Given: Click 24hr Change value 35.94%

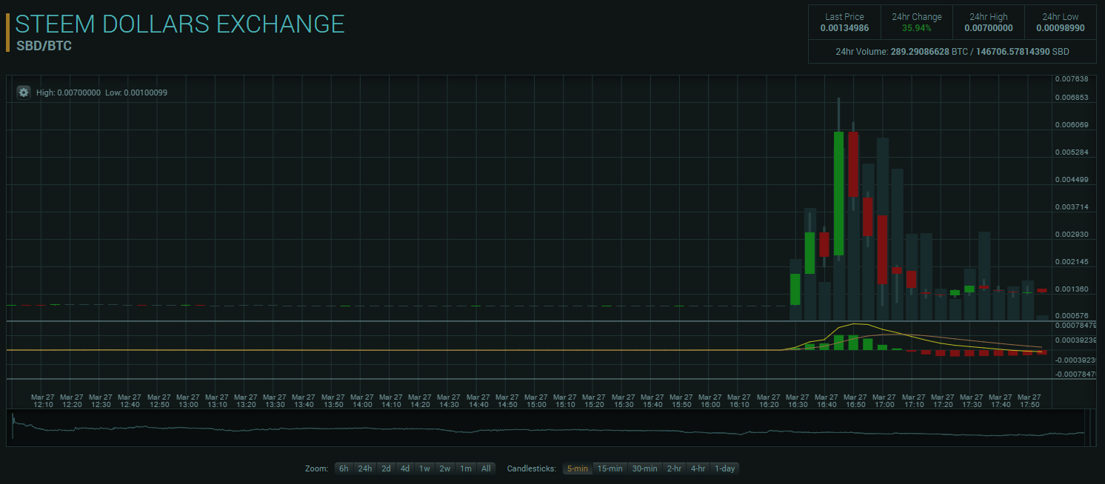Looking at the screenshot, I should click(917, 28).
